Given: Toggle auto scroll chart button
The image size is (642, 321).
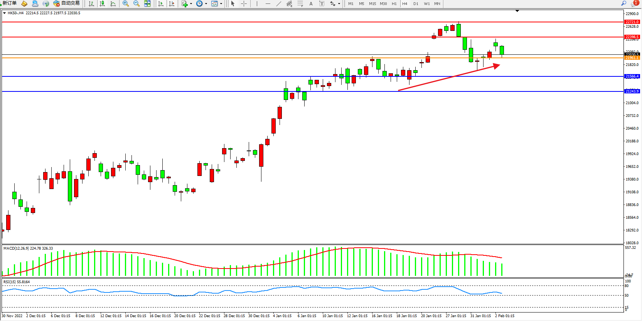Looking at the screenshot, I should point(161,4).
